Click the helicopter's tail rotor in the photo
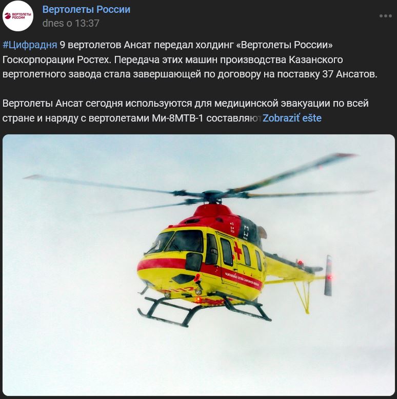The width and height of the screenshot is (397, 399). point(328,275)
